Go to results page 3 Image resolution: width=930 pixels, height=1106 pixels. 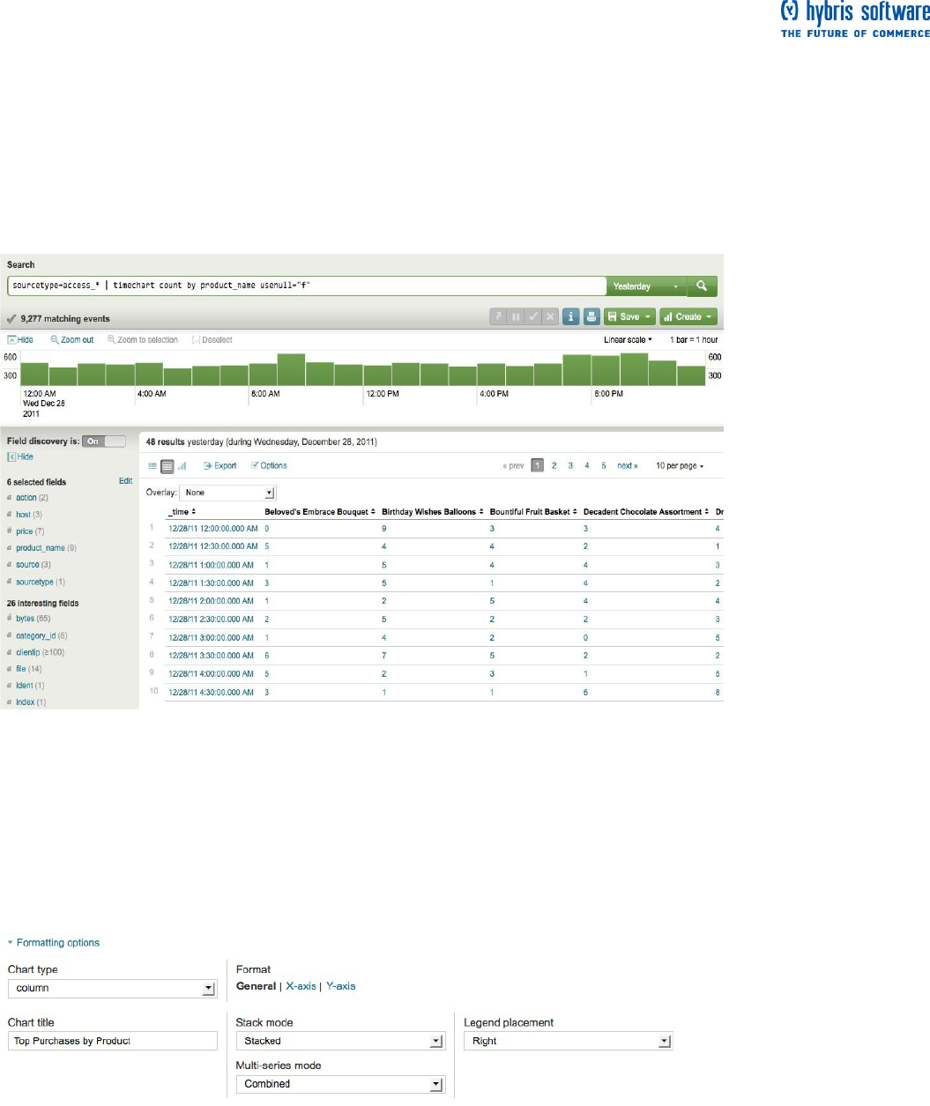[570, 466]
